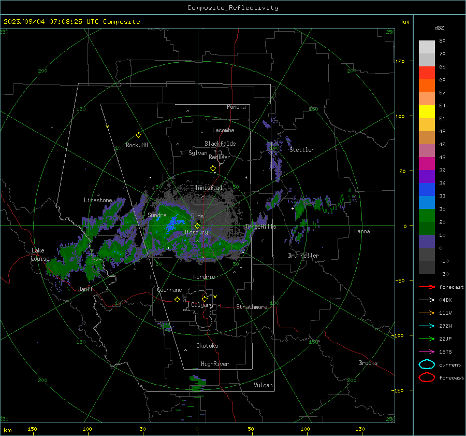Click the cyan current ellipse legend symbol
The image size is (466, 436).
pos(427,364)
